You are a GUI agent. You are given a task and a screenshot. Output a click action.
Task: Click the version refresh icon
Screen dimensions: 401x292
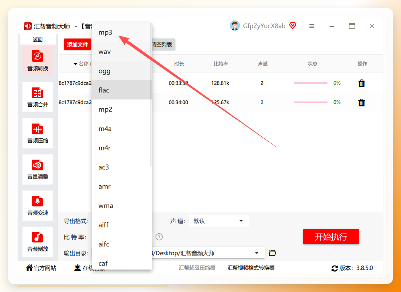[x=335, y=268]
